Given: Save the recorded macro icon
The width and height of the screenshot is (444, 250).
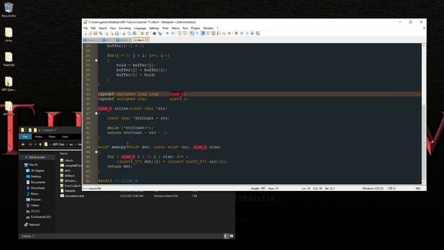Looking at the screenshot, I should [257, 33].
